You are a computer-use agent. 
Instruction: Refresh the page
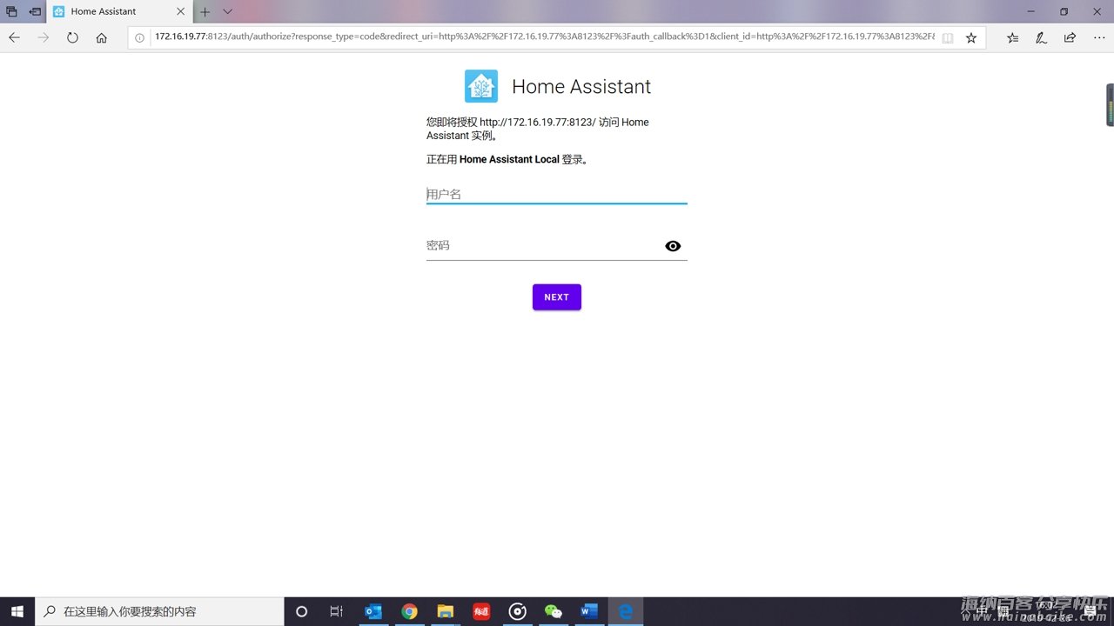pos(72,37)
